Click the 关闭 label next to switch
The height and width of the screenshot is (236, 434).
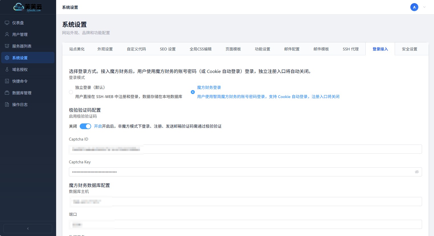(x=73, y=126)
